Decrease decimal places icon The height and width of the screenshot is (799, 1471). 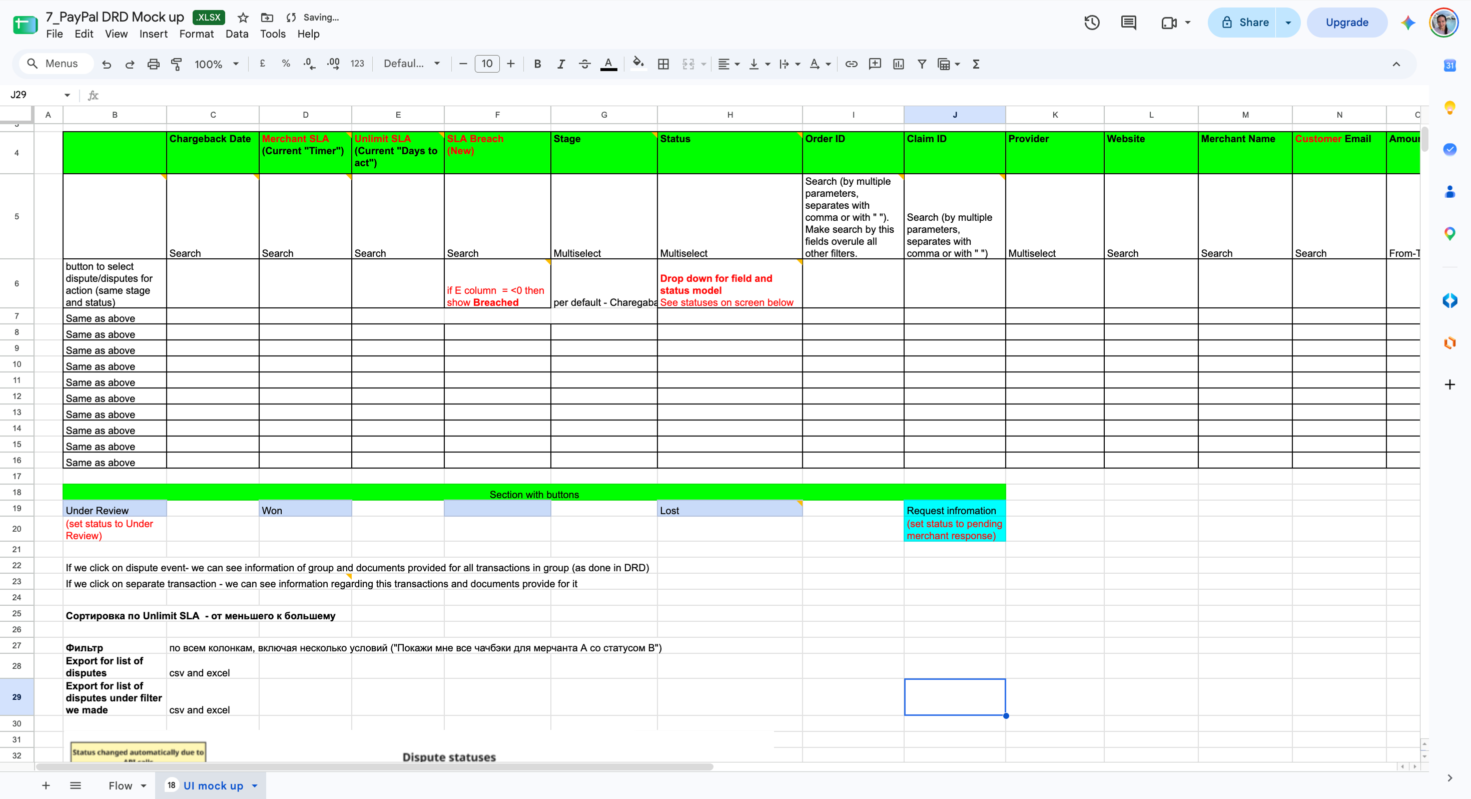[309, 64]
